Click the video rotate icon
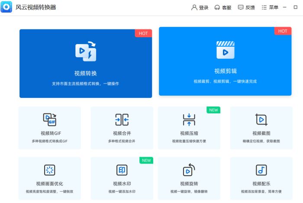The image size is (303, 203). tap(189, 170)
